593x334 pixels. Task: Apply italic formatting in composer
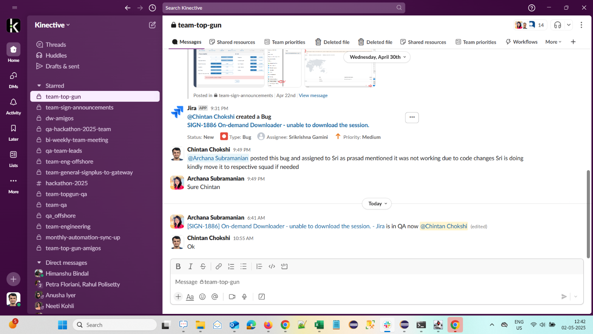(x=190, y=266)
